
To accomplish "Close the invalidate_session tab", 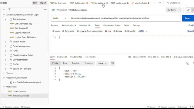I will click(x=107, y=3).
